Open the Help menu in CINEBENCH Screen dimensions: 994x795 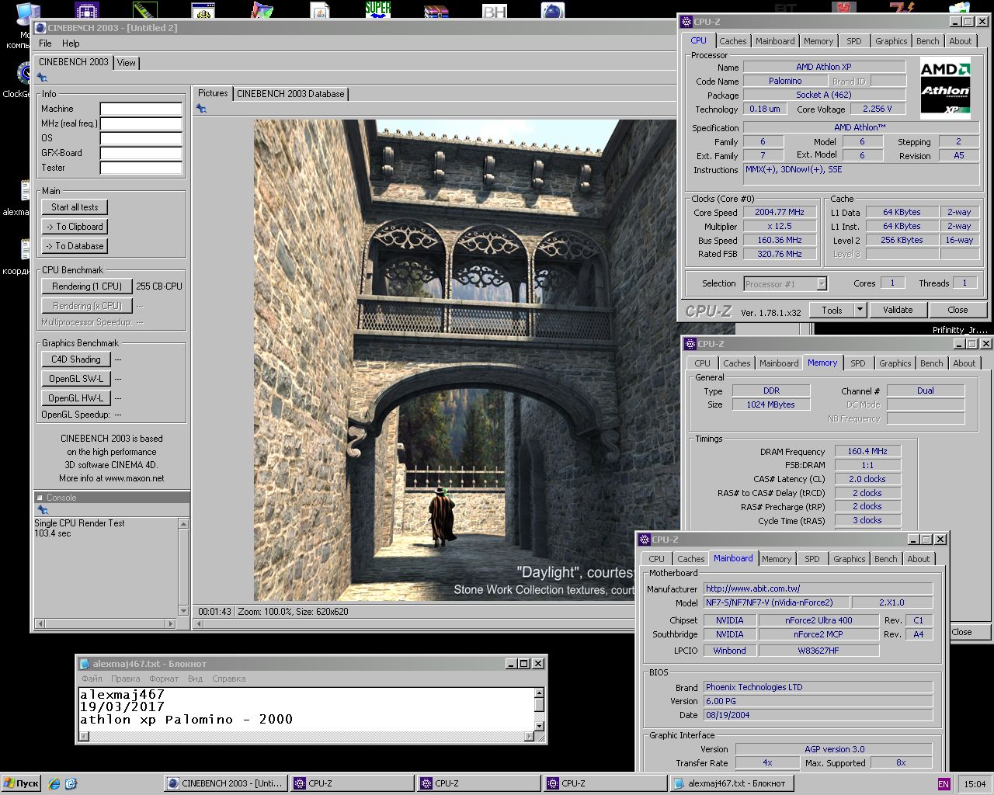pyautogui.click(x=71, y=43)
